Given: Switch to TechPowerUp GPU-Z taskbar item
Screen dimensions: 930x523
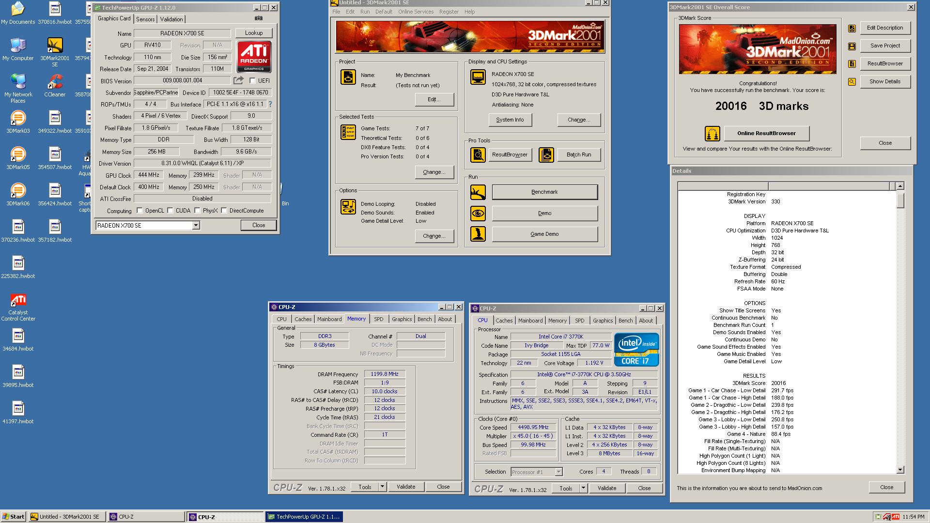Looking at the screenshot, I should coord(304,517).
